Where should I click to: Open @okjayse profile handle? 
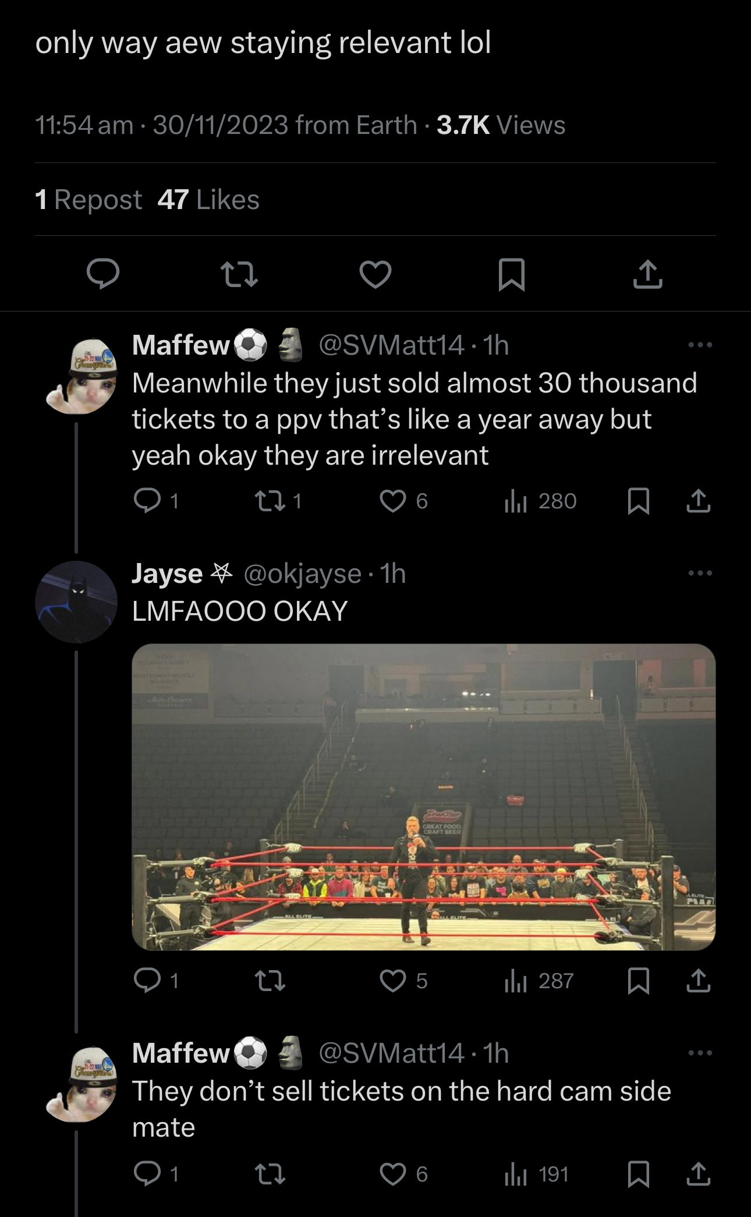click(x=303, y=574)
